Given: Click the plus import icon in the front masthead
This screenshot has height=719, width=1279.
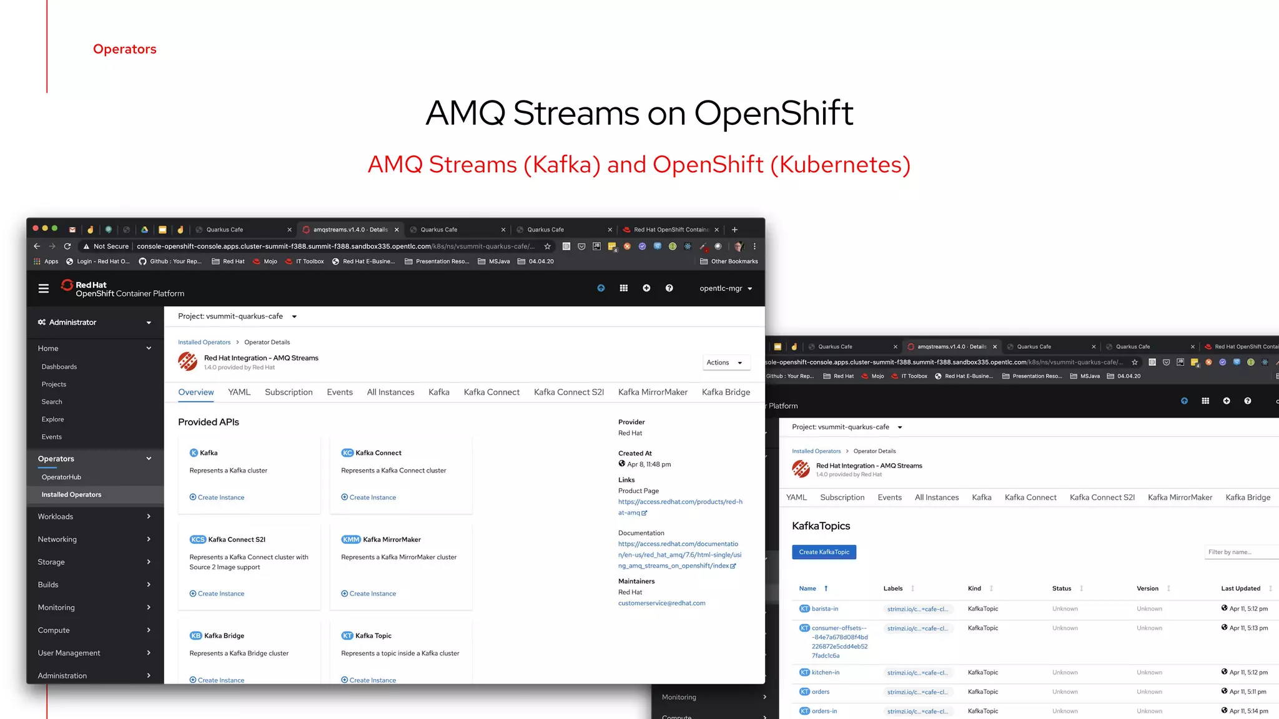Looking at the screenshot, I should 646,288.
